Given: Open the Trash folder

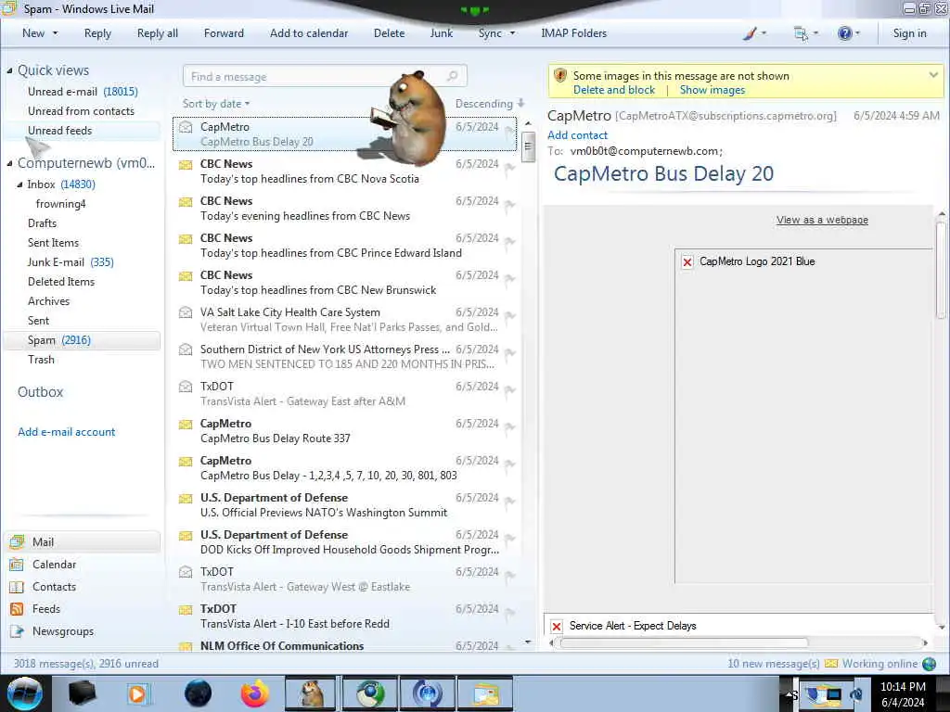Looking at the screenshot, I should coord(41,360).
